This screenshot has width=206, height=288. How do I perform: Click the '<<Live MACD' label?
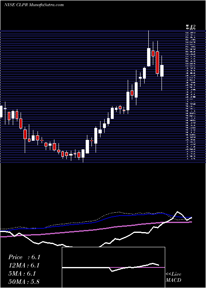[x=173, y=277]
